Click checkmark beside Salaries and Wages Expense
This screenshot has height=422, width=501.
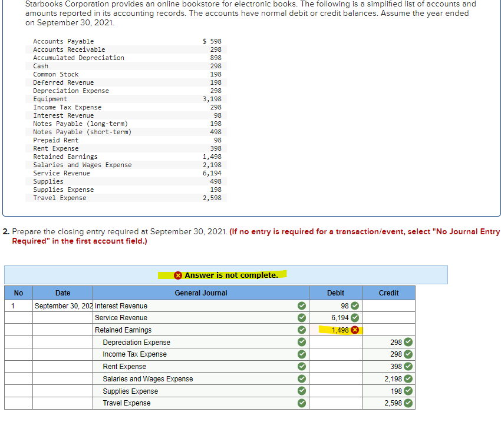pyautogui.click(x=301, y=378)
